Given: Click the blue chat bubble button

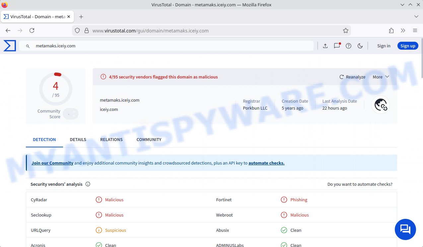Looking at the screenshot, I should point(405,229).
